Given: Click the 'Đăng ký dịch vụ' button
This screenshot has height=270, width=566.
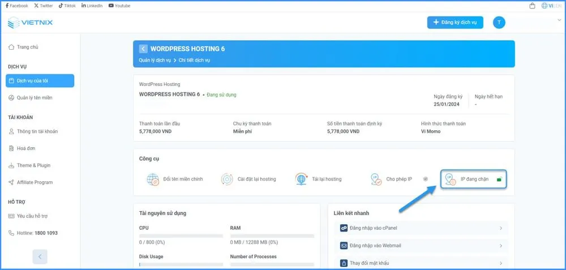Looking at the screenshot, I should click(455, 22).
